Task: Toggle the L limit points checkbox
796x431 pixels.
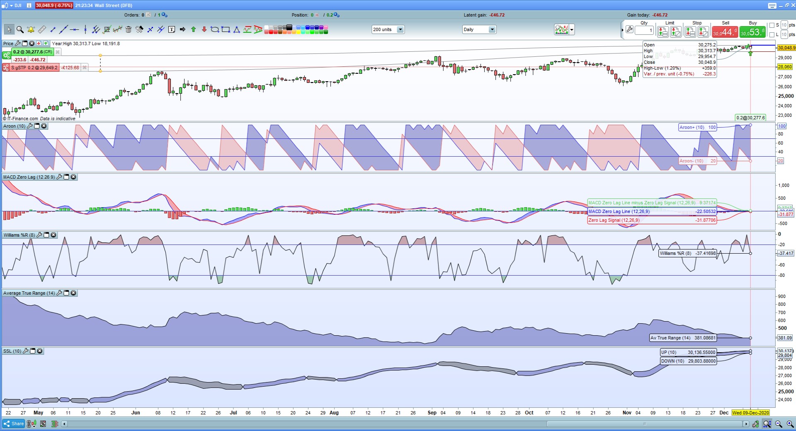Action: pos(772,35)
